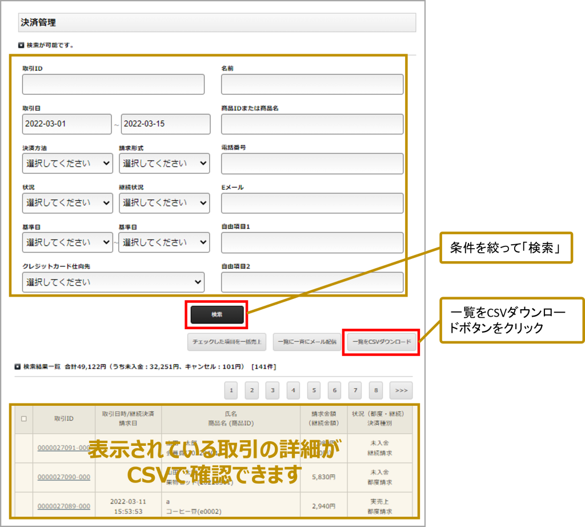Expand the 継続状況 dropdown
Viewport: 585px width, 527px height.
164,203
